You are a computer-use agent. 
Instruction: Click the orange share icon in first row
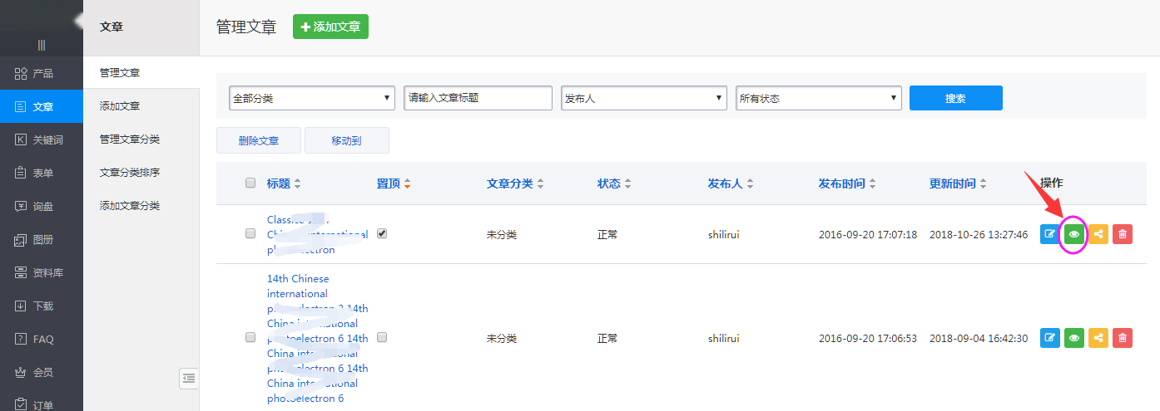pos(1098,234)
